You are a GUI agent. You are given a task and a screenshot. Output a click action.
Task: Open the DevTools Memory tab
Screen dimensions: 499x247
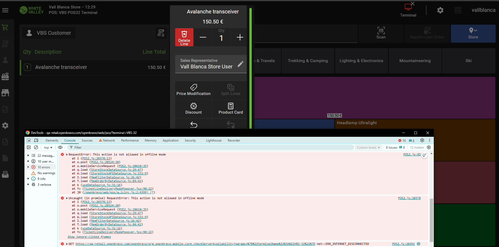(150, 140)
